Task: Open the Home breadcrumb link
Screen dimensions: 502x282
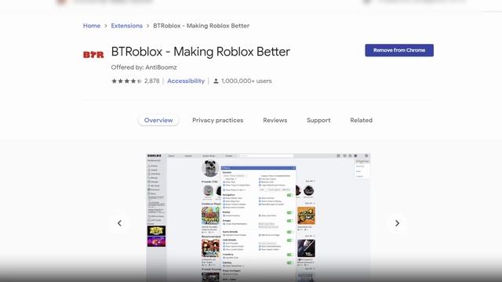Action: click(92, 26)
